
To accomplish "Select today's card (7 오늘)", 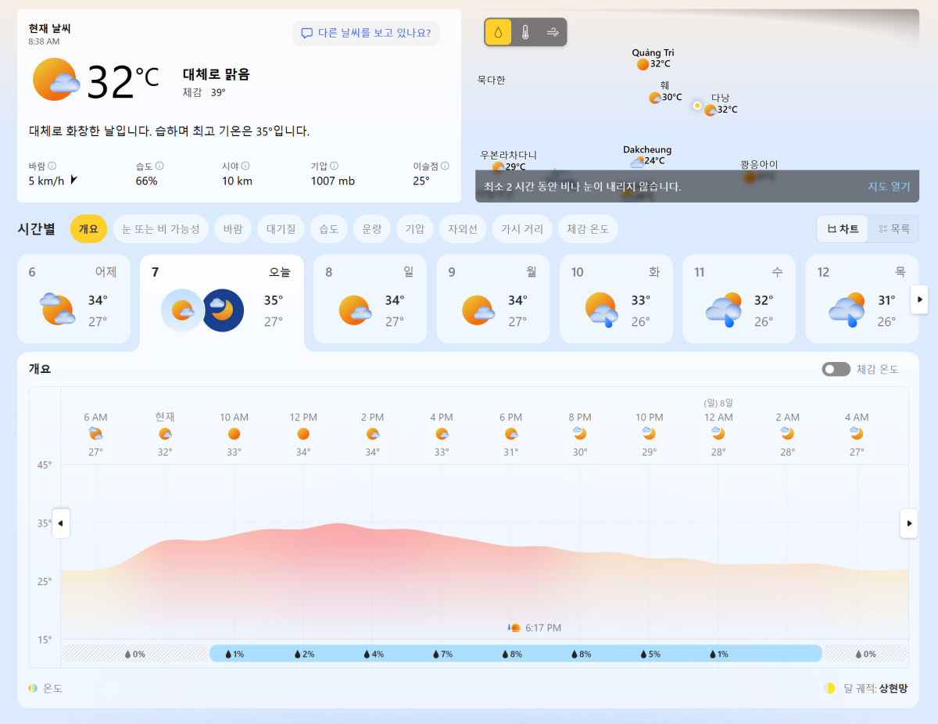I will click(222, 303).
